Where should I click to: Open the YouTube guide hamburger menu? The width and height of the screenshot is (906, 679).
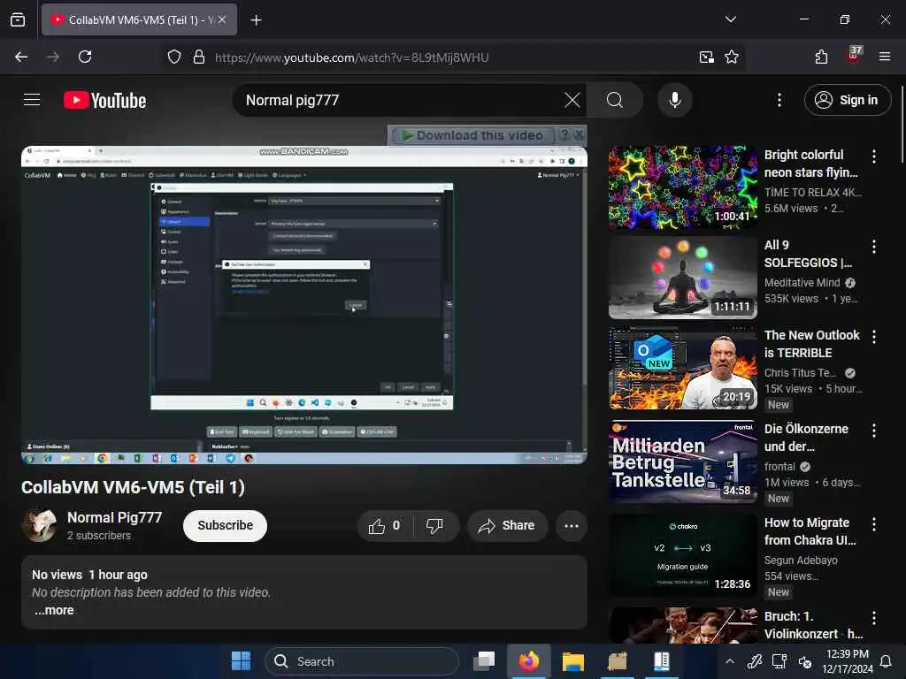point(32,100)
